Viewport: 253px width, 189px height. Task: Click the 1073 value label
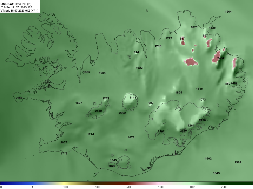pyautogui.click(x=202, y=100)
